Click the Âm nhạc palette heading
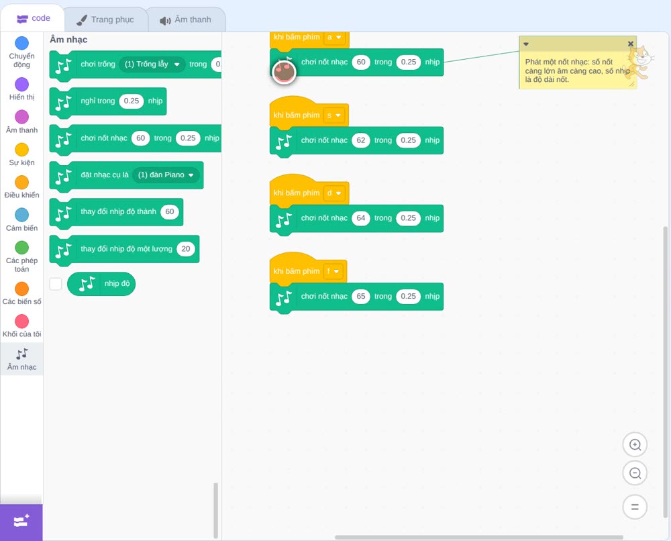671x541 pixels. click(68, 40)
